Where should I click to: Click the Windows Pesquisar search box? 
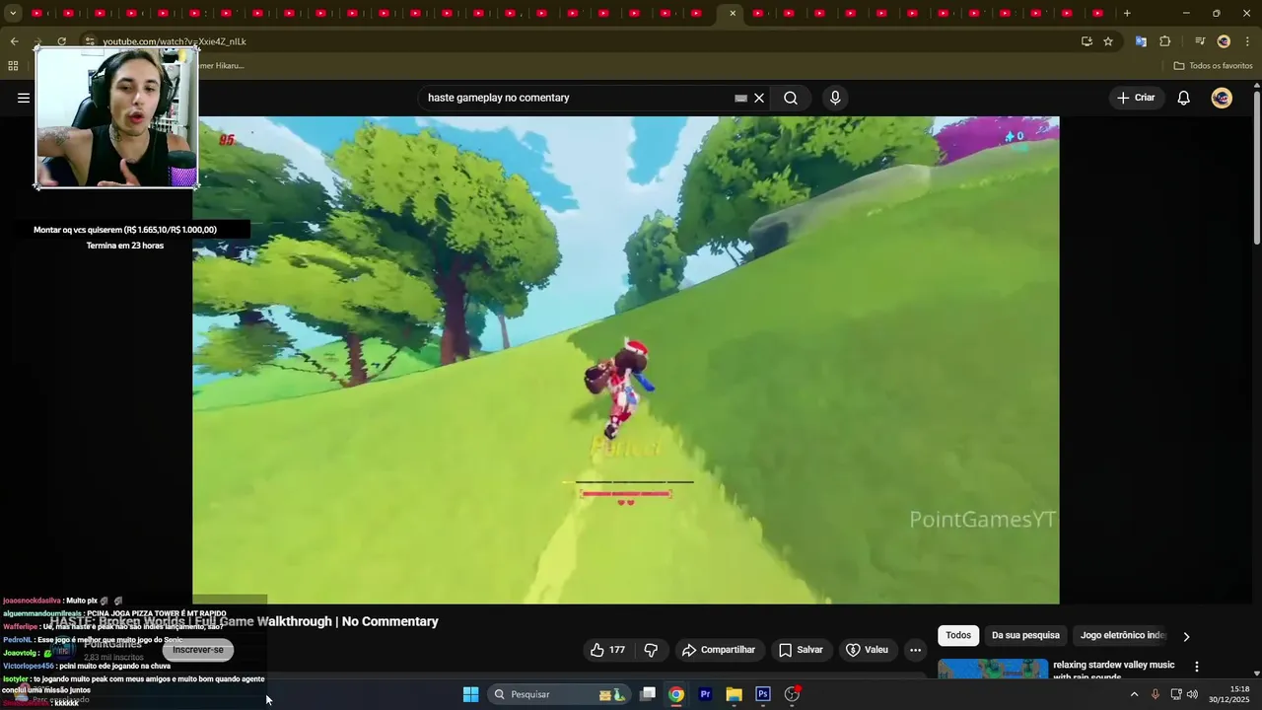558,694
